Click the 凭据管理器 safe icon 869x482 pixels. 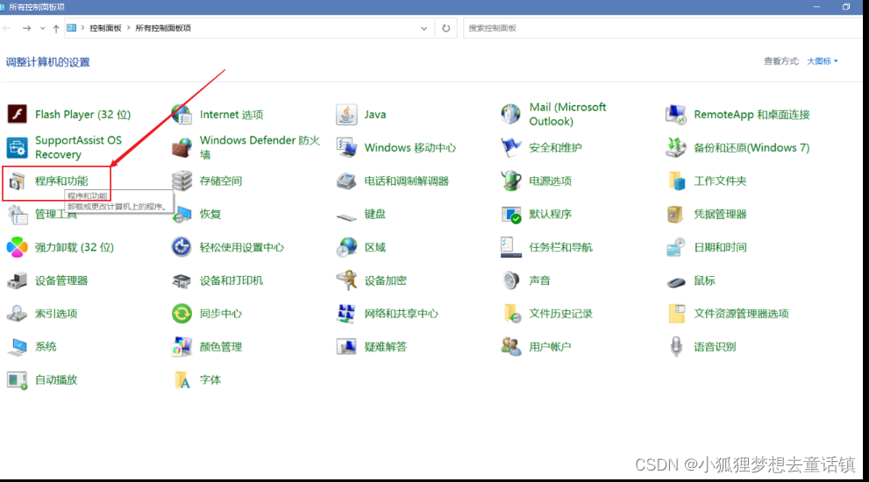click(675, 214)
